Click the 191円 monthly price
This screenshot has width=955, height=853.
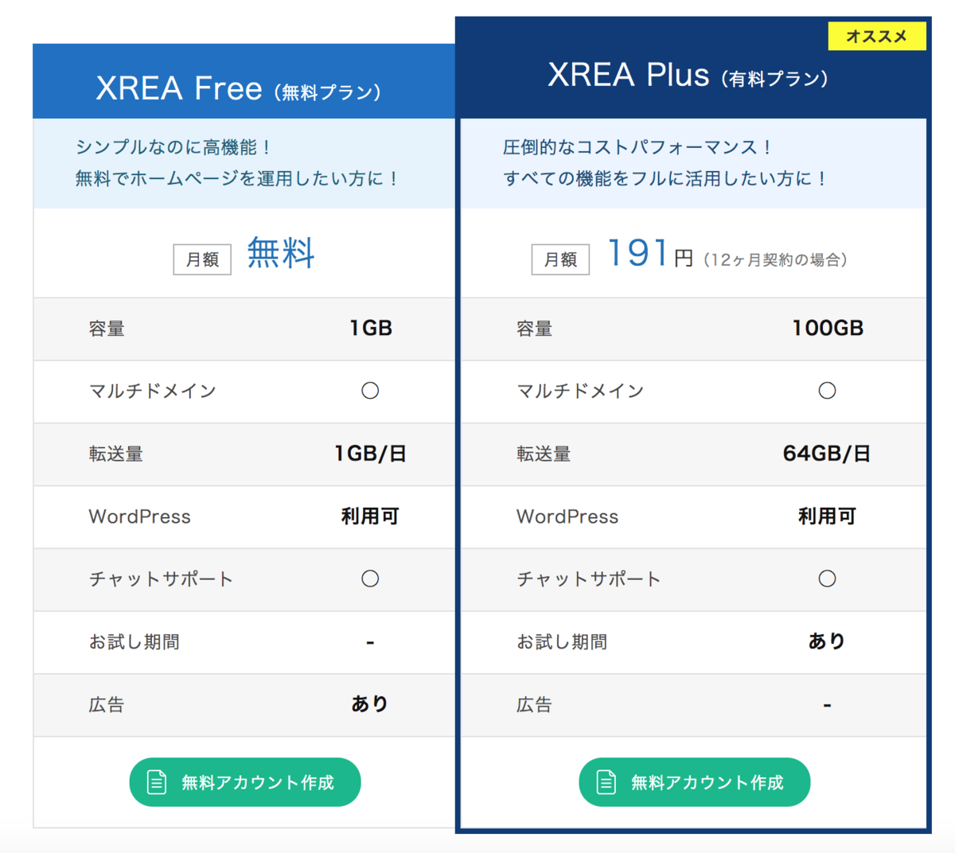coord(650,254)
